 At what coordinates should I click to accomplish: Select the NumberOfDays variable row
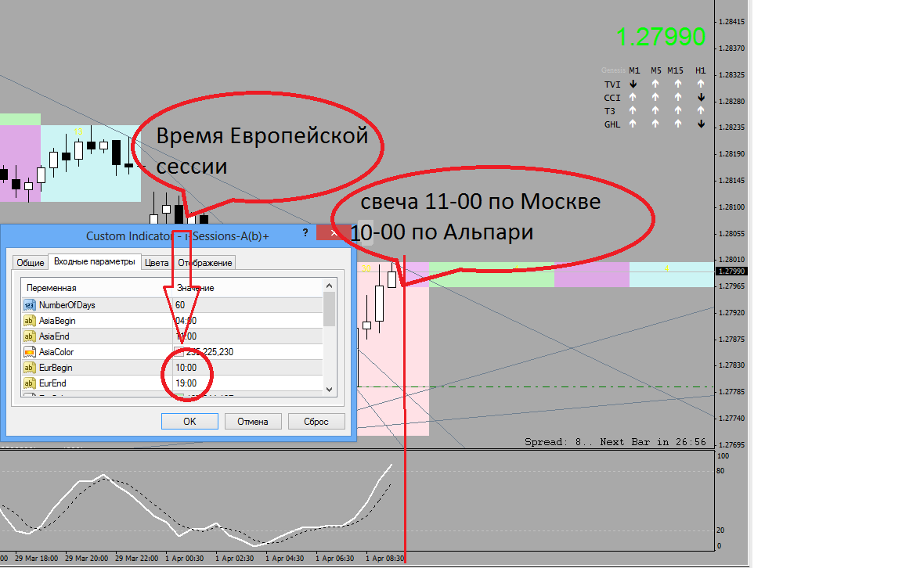172,305
